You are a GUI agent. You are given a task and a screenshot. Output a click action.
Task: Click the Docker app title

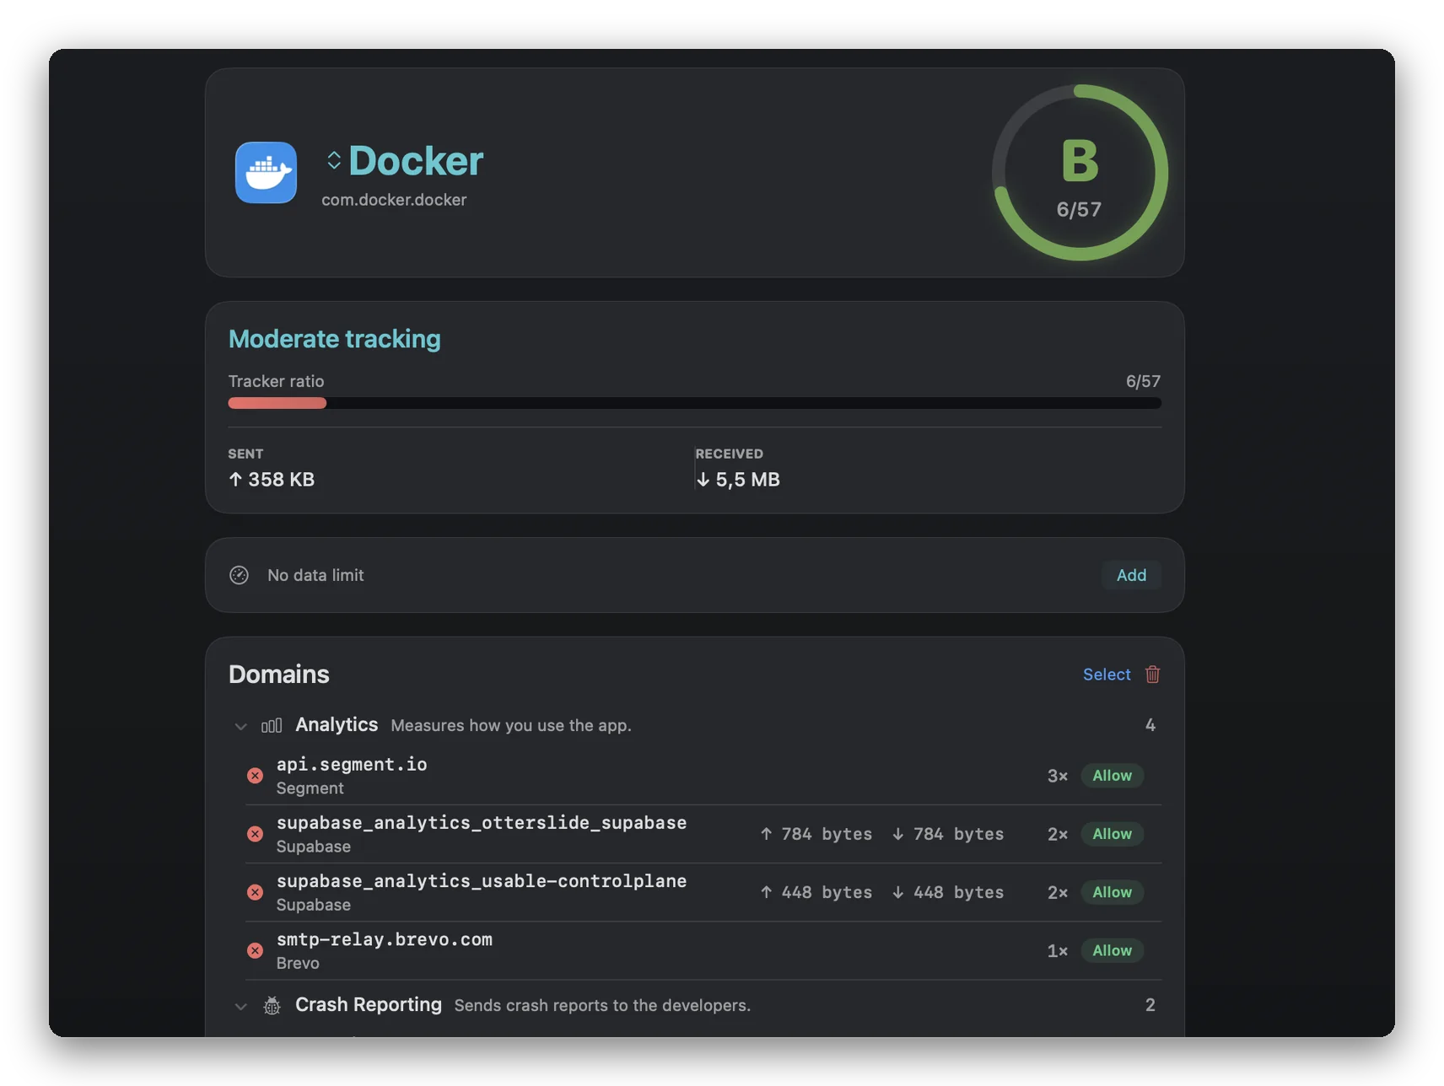click(416, 161)
